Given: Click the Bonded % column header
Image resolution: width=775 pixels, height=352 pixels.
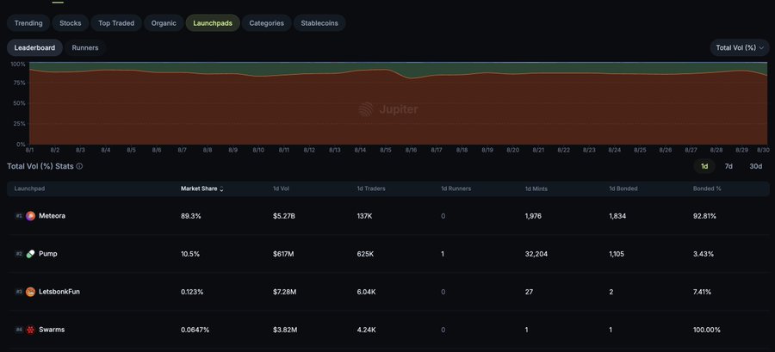Looking at the screenshot, I should pos(707,188).
